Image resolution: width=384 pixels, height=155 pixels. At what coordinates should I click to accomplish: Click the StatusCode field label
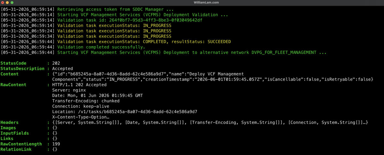tap(13, 63)
